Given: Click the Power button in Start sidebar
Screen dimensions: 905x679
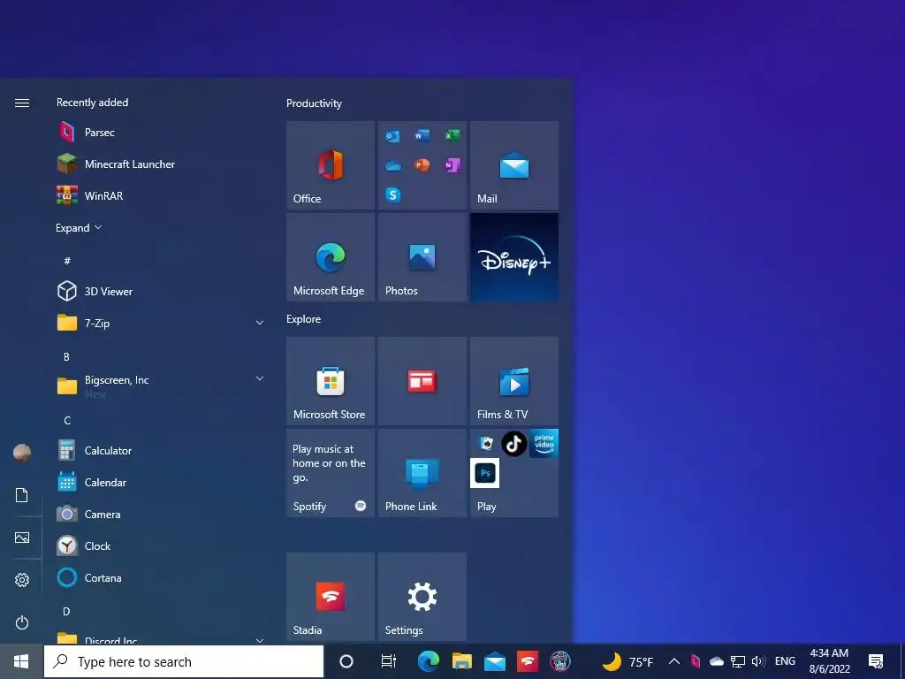Looking at the screenshot, I should [x=22, y=622].
